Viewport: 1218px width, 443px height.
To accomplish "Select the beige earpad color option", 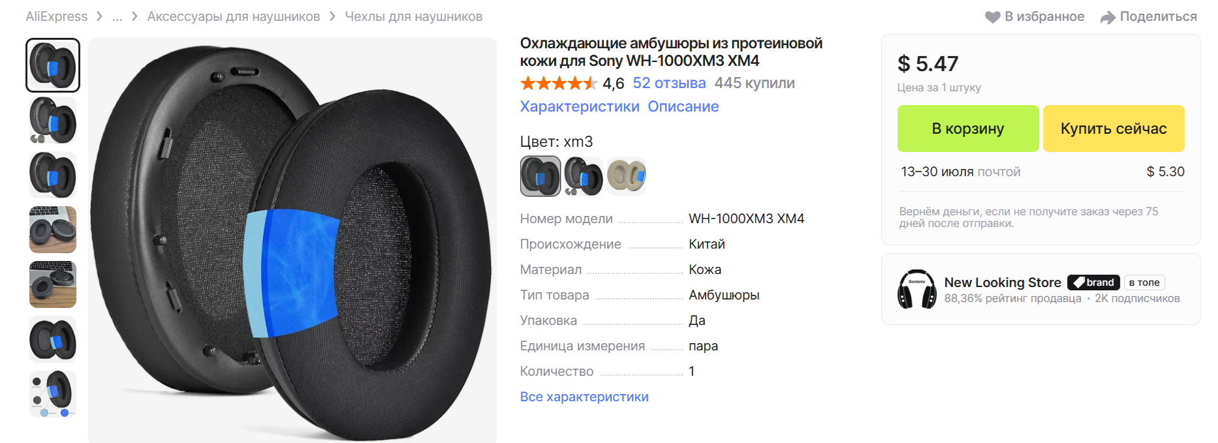I will click(627, 176).
